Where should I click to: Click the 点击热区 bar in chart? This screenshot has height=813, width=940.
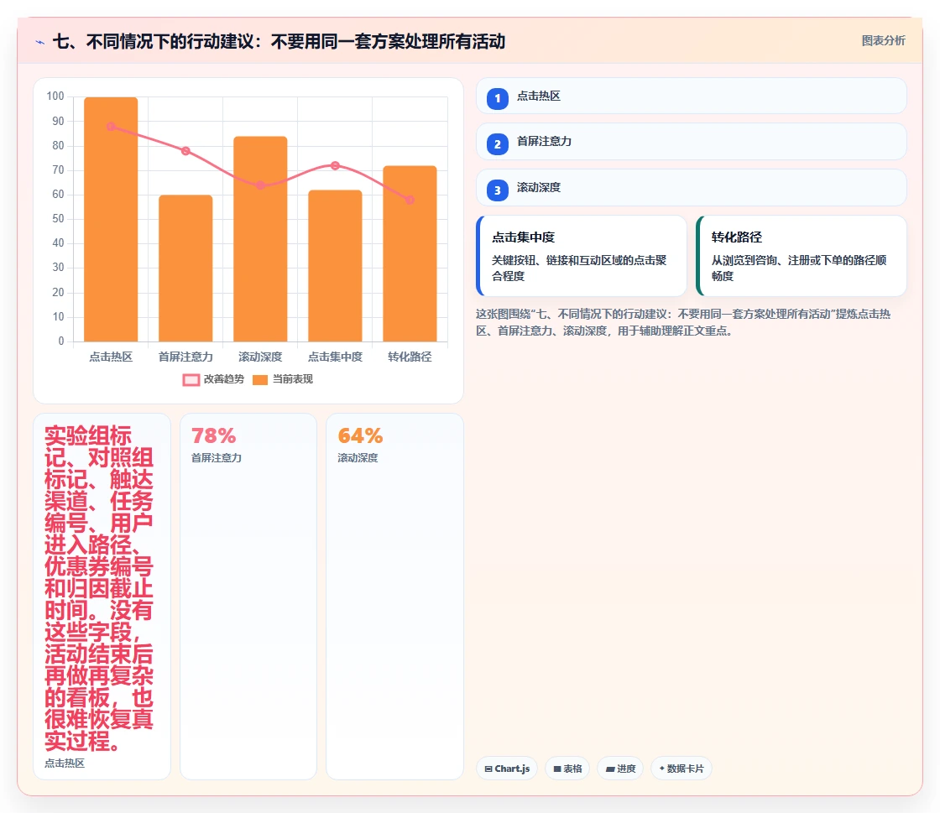(111, 219)
